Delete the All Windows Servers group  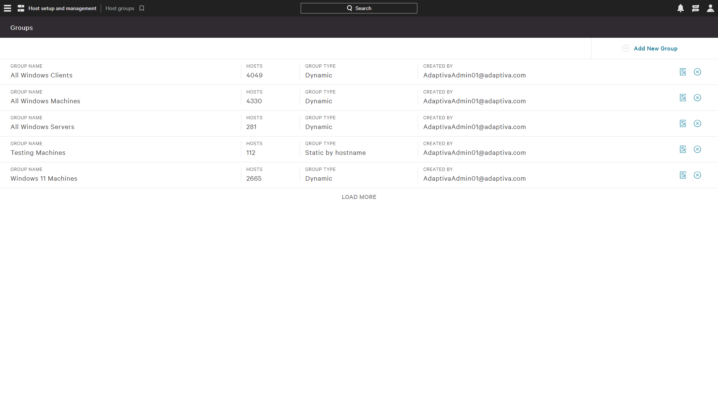(697, 123)
